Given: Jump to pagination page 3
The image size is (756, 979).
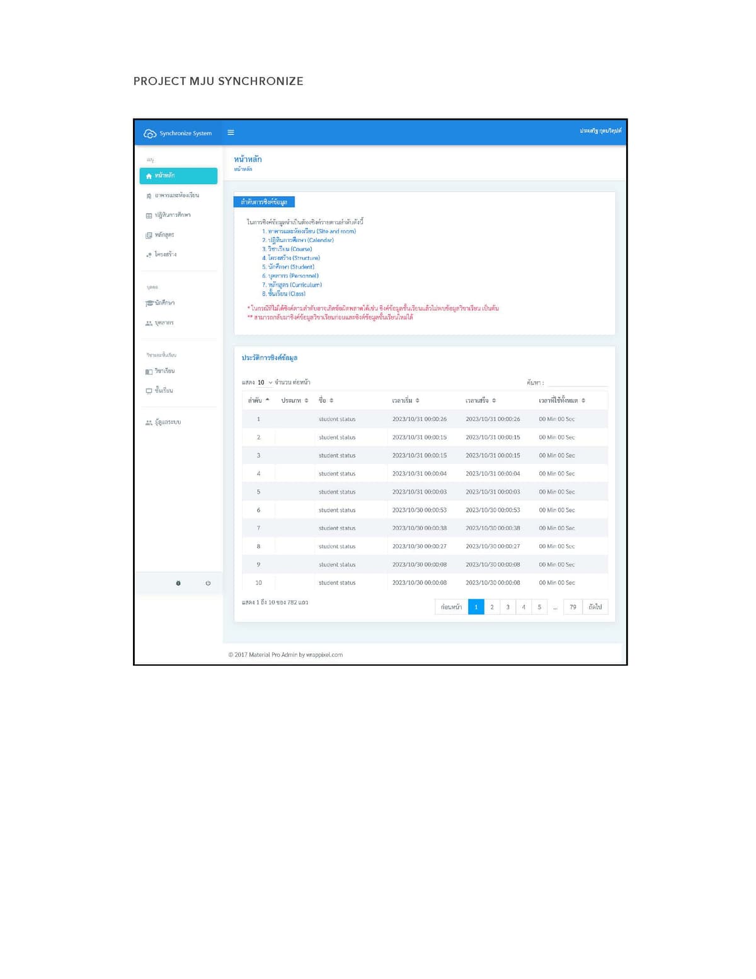Looking at the screenshot, I should pyautogui.click(x=508, y=607).
